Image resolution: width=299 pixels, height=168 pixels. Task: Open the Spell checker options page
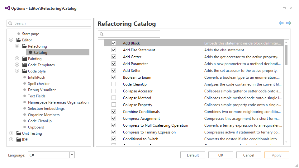pyautogui.click(x=39, y=84)
